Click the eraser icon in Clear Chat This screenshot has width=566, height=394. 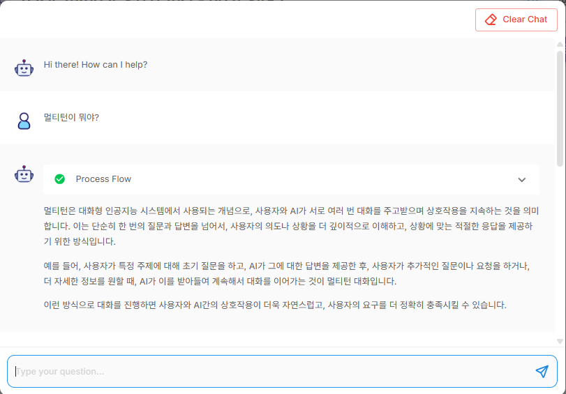coord(491,20)
